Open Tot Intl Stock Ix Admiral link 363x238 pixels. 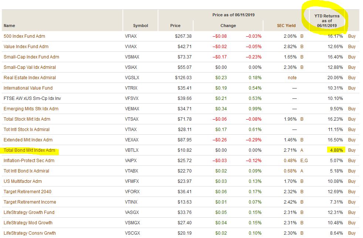point(27,130)
